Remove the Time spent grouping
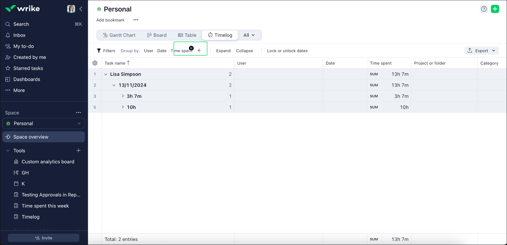Image resolution: width=507 pixels, height=245 pixels. click(x=191, y=48)
